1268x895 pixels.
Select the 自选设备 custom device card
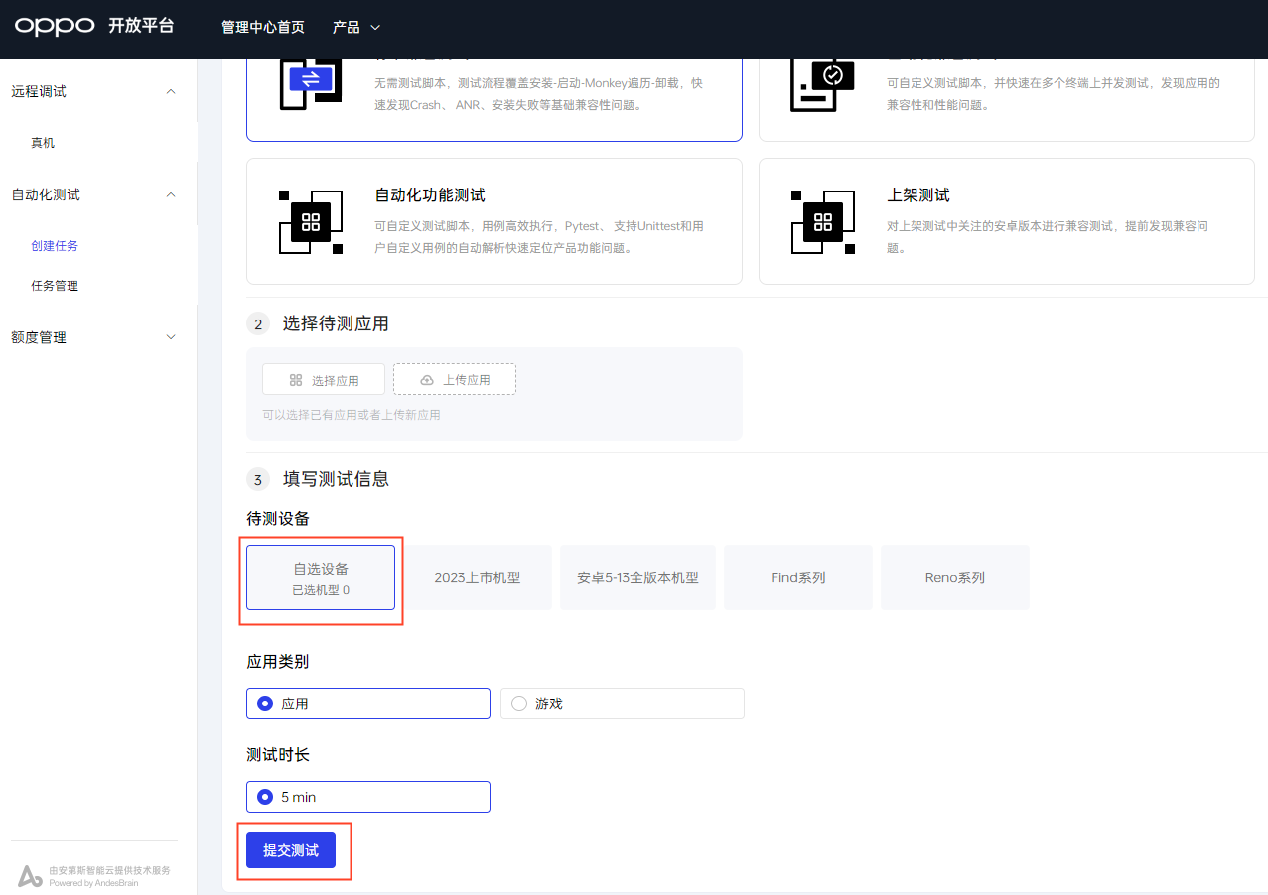click(320, 576)
